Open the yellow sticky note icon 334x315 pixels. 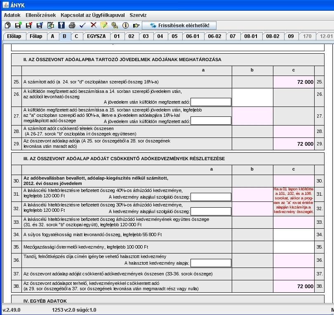click(x=104, y=25)
